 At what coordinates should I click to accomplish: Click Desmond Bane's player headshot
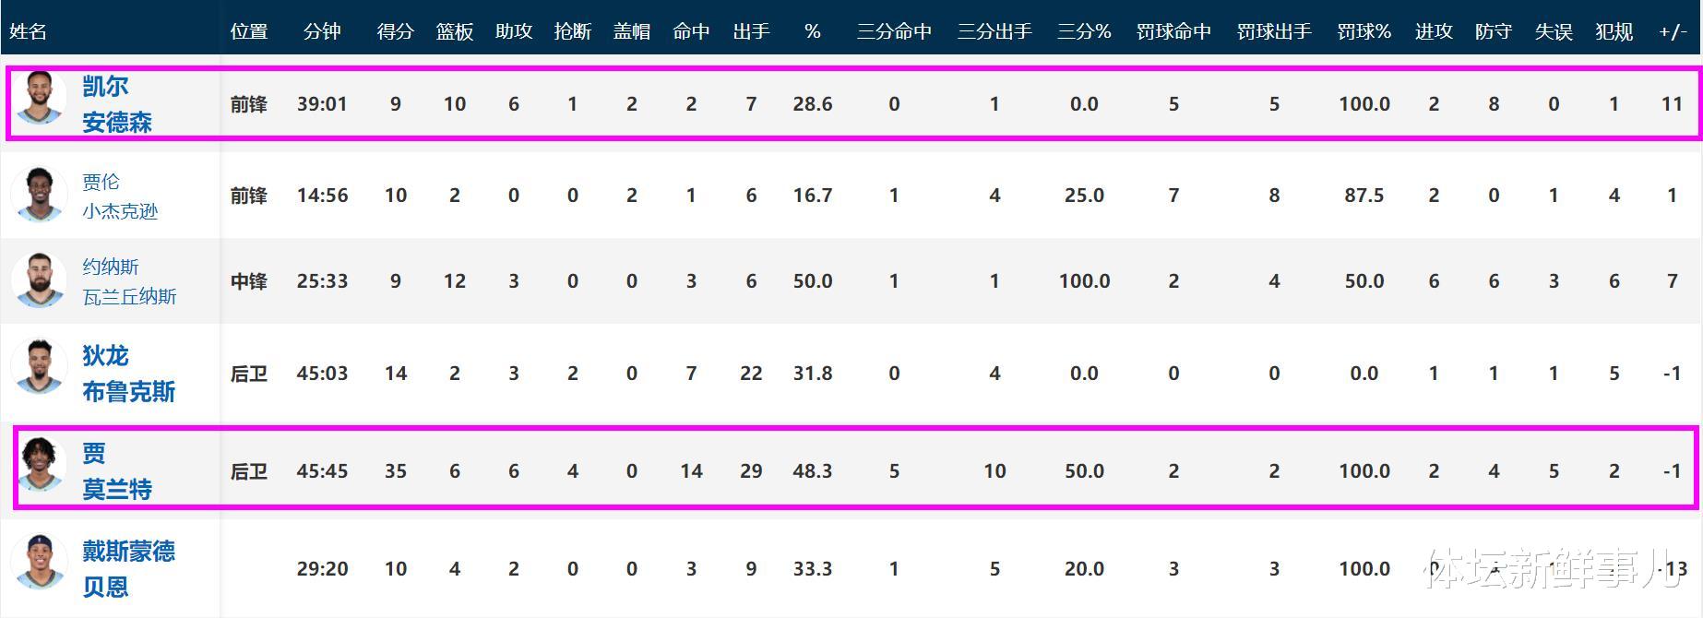coord(40,562)
